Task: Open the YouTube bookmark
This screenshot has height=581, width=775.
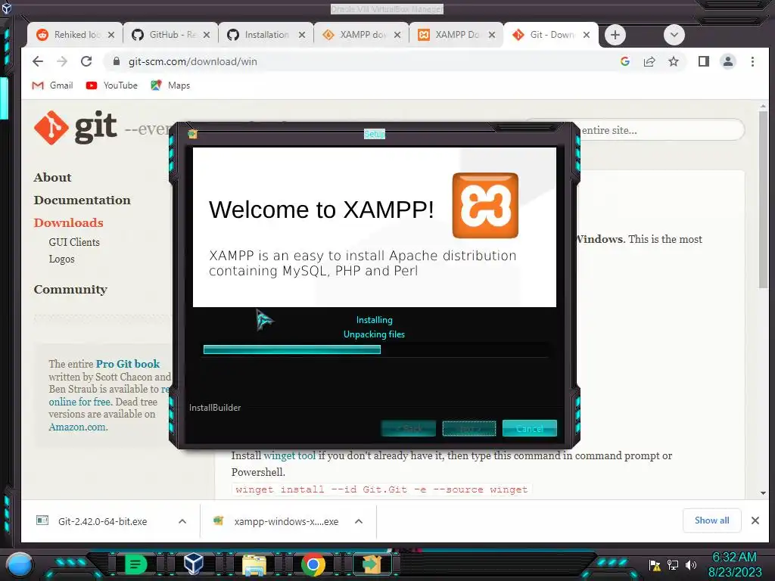Action: (112, 85)
